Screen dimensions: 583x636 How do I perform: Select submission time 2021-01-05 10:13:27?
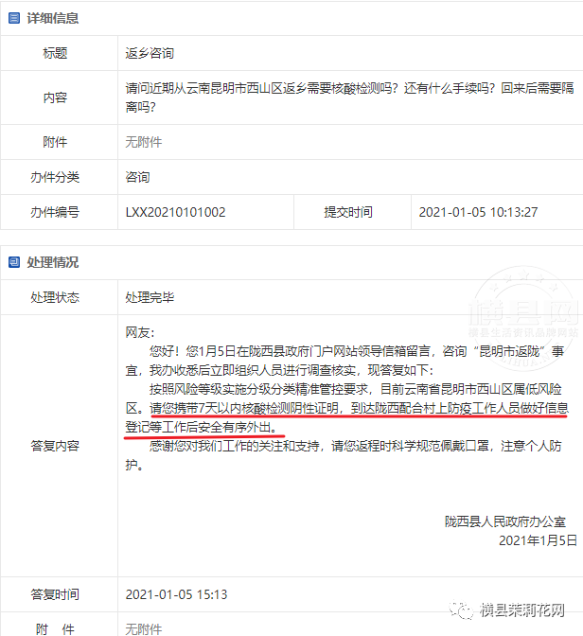coord(478,212)
